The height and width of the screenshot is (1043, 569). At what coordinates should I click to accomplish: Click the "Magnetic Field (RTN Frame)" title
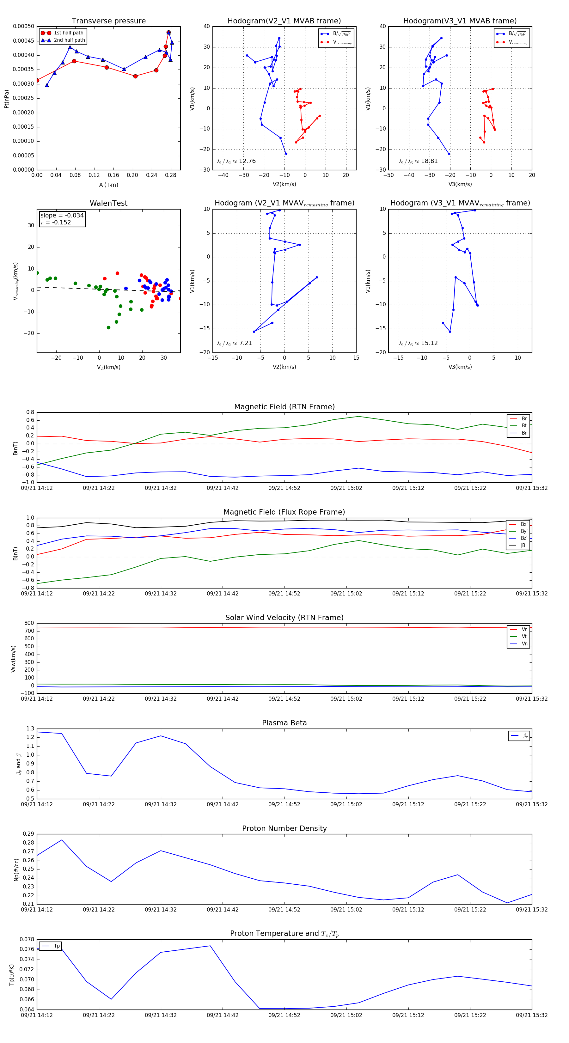point(284,407)
